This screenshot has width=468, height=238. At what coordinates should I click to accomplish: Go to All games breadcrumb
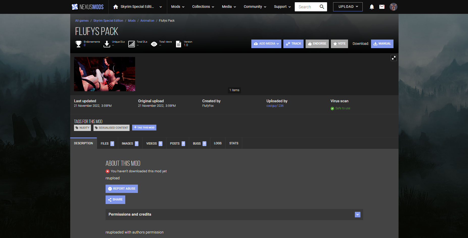[x=82, y=21]
